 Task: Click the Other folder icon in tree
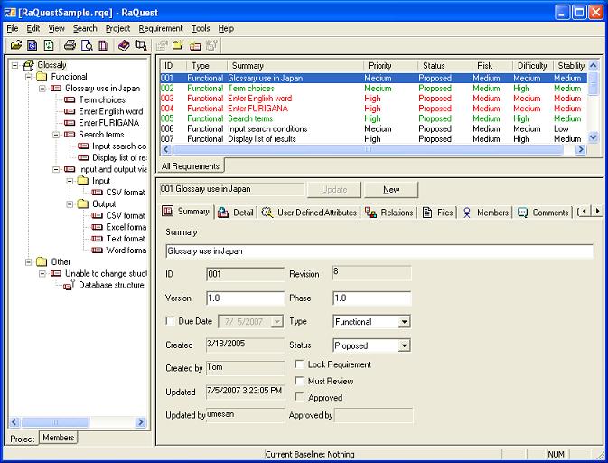coord(42,261)
